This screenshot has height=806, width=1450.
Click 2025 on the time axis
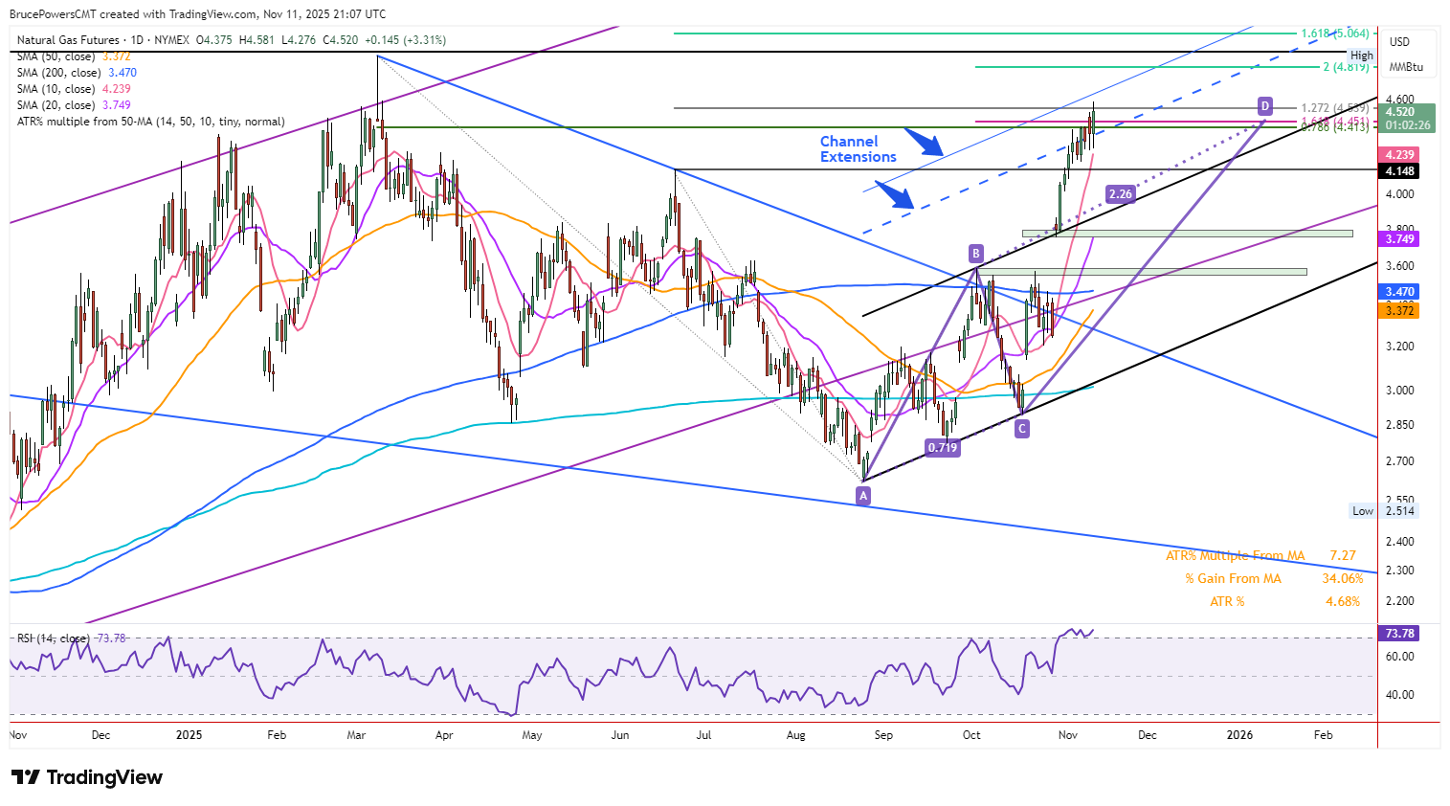pos(189,735)
